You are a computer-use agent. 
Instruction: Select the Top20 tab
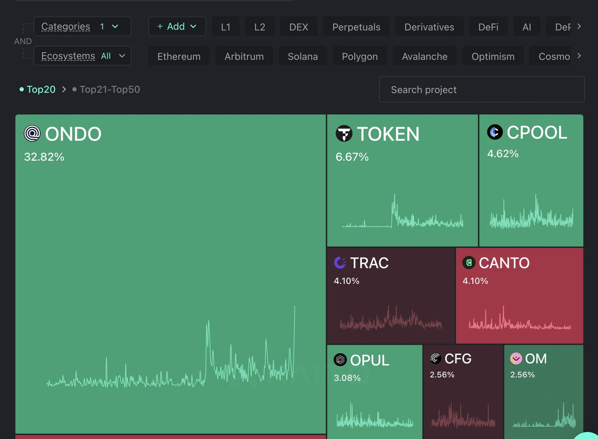tap(41, 89)
